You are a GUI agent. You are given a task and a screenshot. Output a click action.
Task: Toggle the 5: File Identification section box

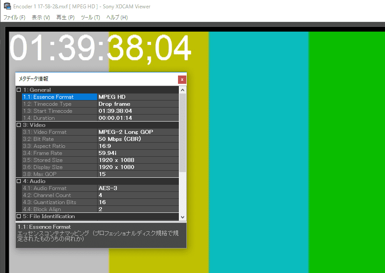pyautogui.click(x=18, y=216)
